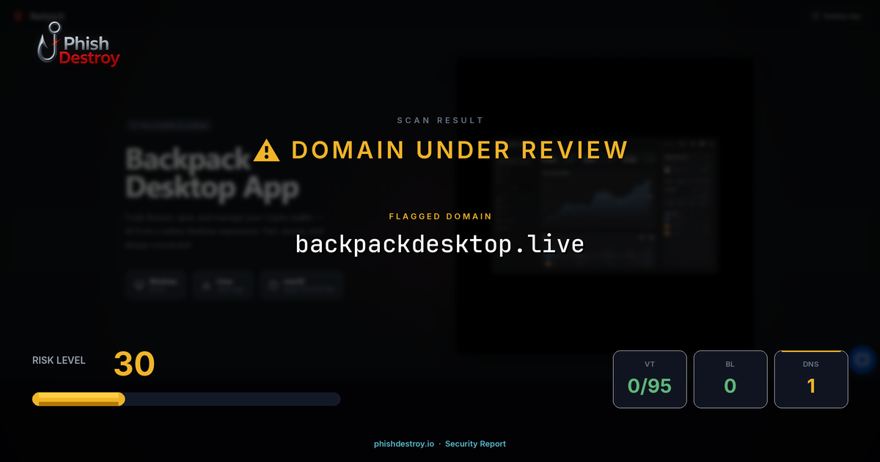
Task: Open the VT score card showing 0/95
Action: click(x=650, y=379)
